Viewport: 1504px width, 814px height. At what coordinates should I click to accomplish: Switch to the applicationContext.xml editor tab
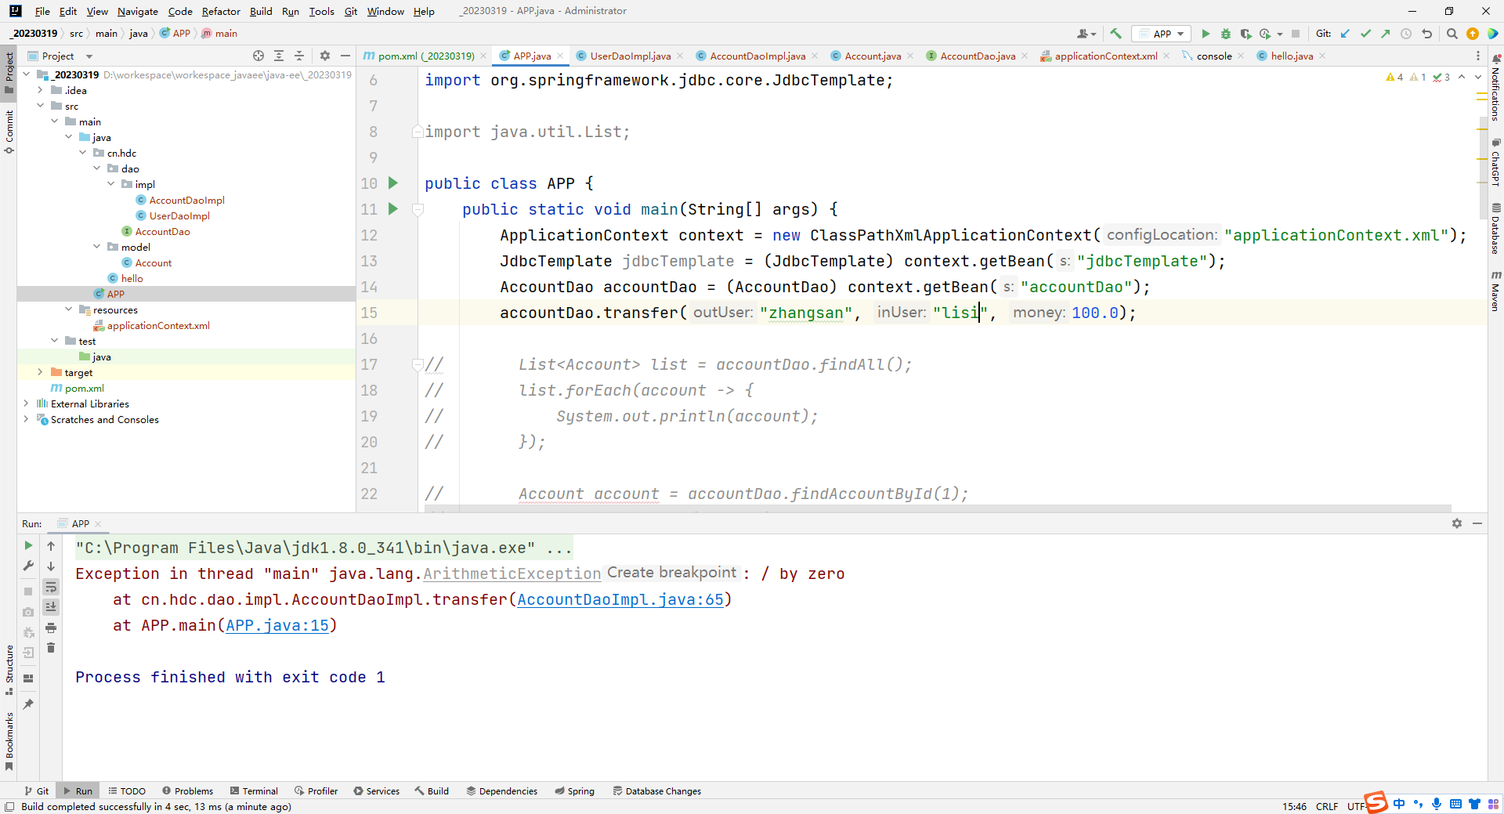click(x=1105, y=56)
